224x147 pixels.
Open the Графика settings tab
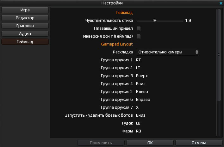click(x=25, y=26)
